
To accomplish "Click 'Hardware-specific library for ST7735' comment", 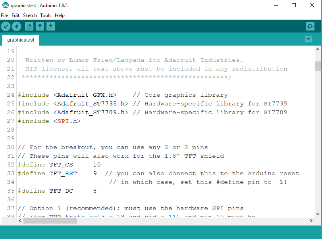I will [216, 104].
